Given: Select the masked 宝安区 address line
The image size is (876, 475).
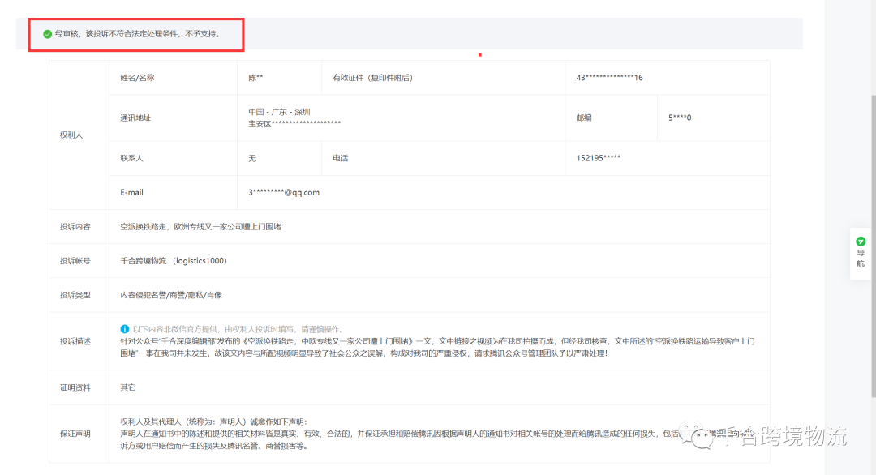Looking at the screenshot, I should pyautogui.click(x=294, y=124).
